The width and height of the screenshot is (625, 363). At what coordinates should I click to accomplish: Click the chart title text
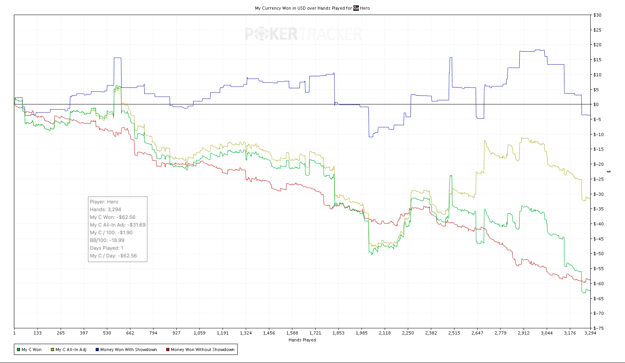coord(303,8)
